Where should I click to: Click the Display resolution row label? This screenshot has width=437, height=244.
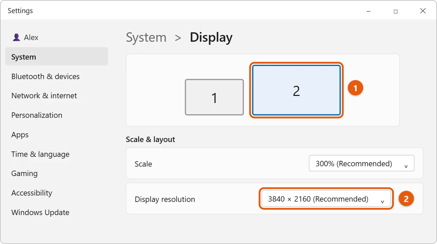tap(165, 199)
